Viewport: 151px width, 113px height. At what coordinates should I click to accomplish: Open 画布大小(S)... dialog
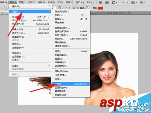30,33
